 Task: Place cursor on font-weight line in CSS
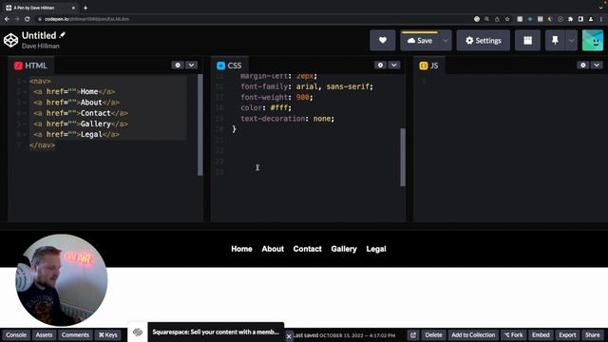(x=276, y=97)
